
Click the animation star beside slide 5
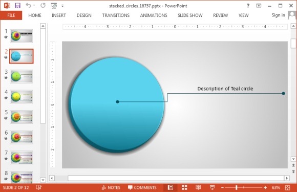coord(6,118)
